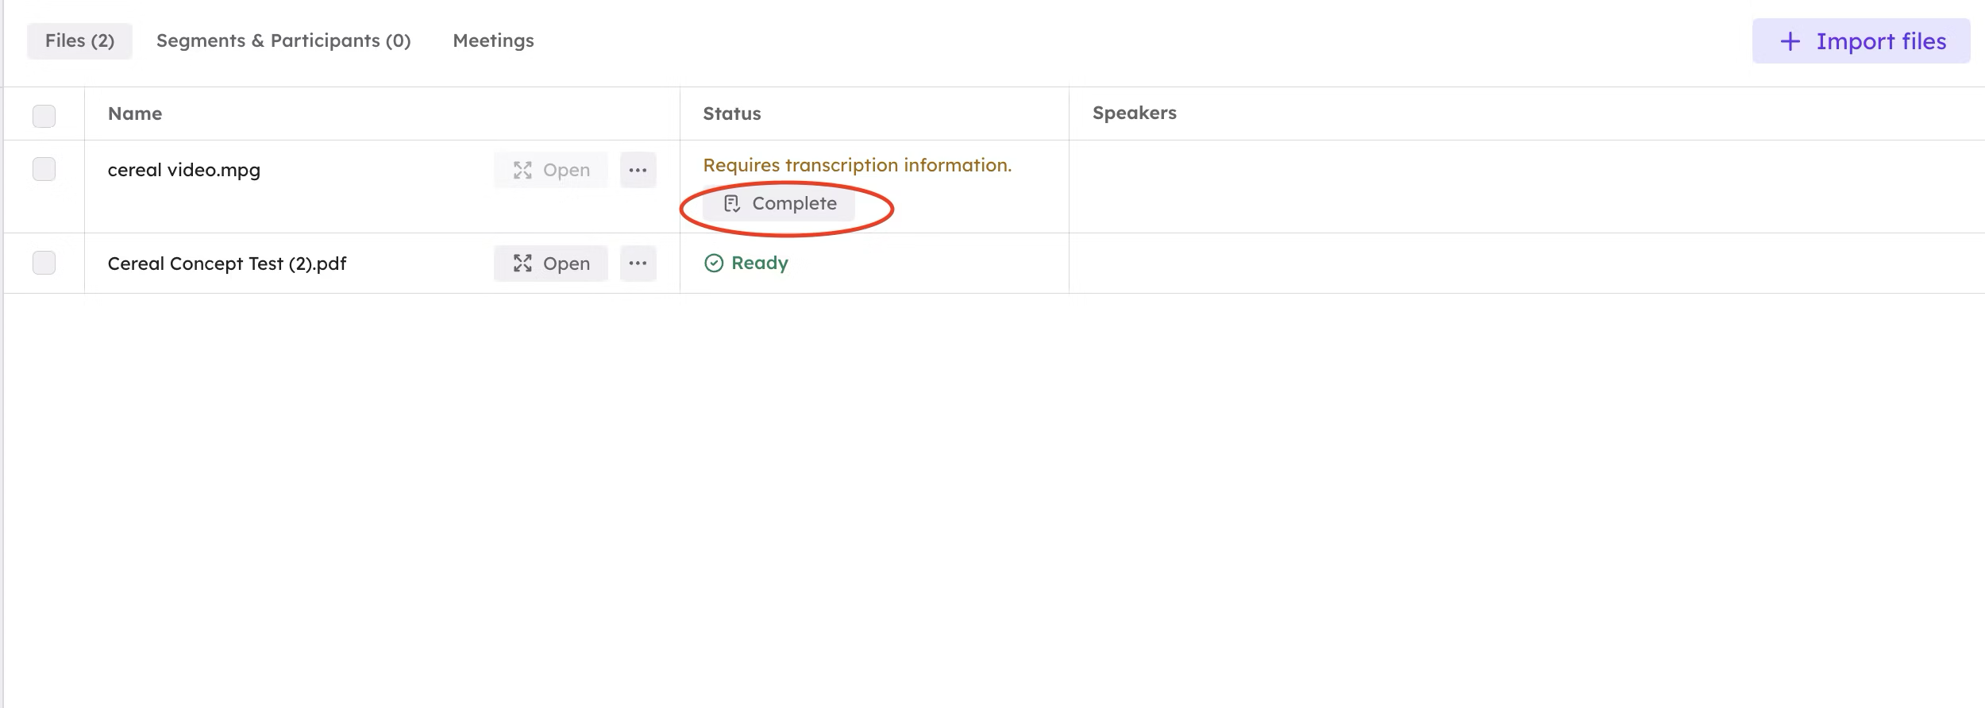
Task: Toggle the select-all files checkbox
Action: click(44, 116)
